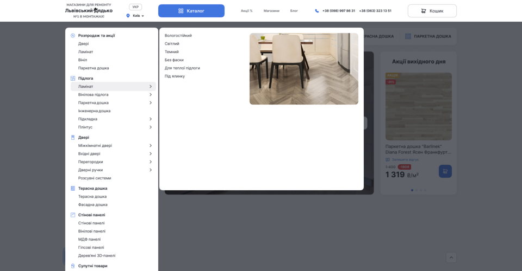Select Для теплої підлоги option
522x271 pixels.
click(182, 68)
